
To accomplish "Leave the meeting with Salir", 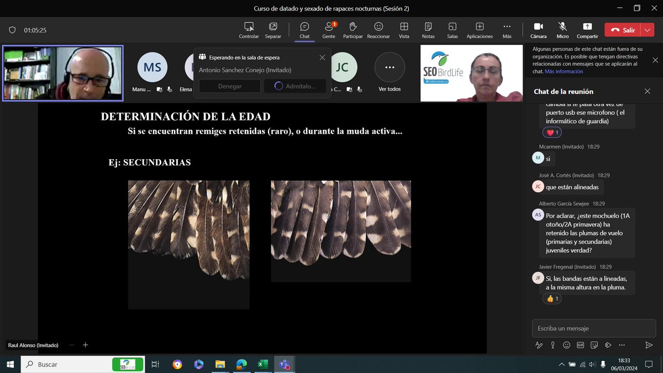I will [x=622, y=30].
